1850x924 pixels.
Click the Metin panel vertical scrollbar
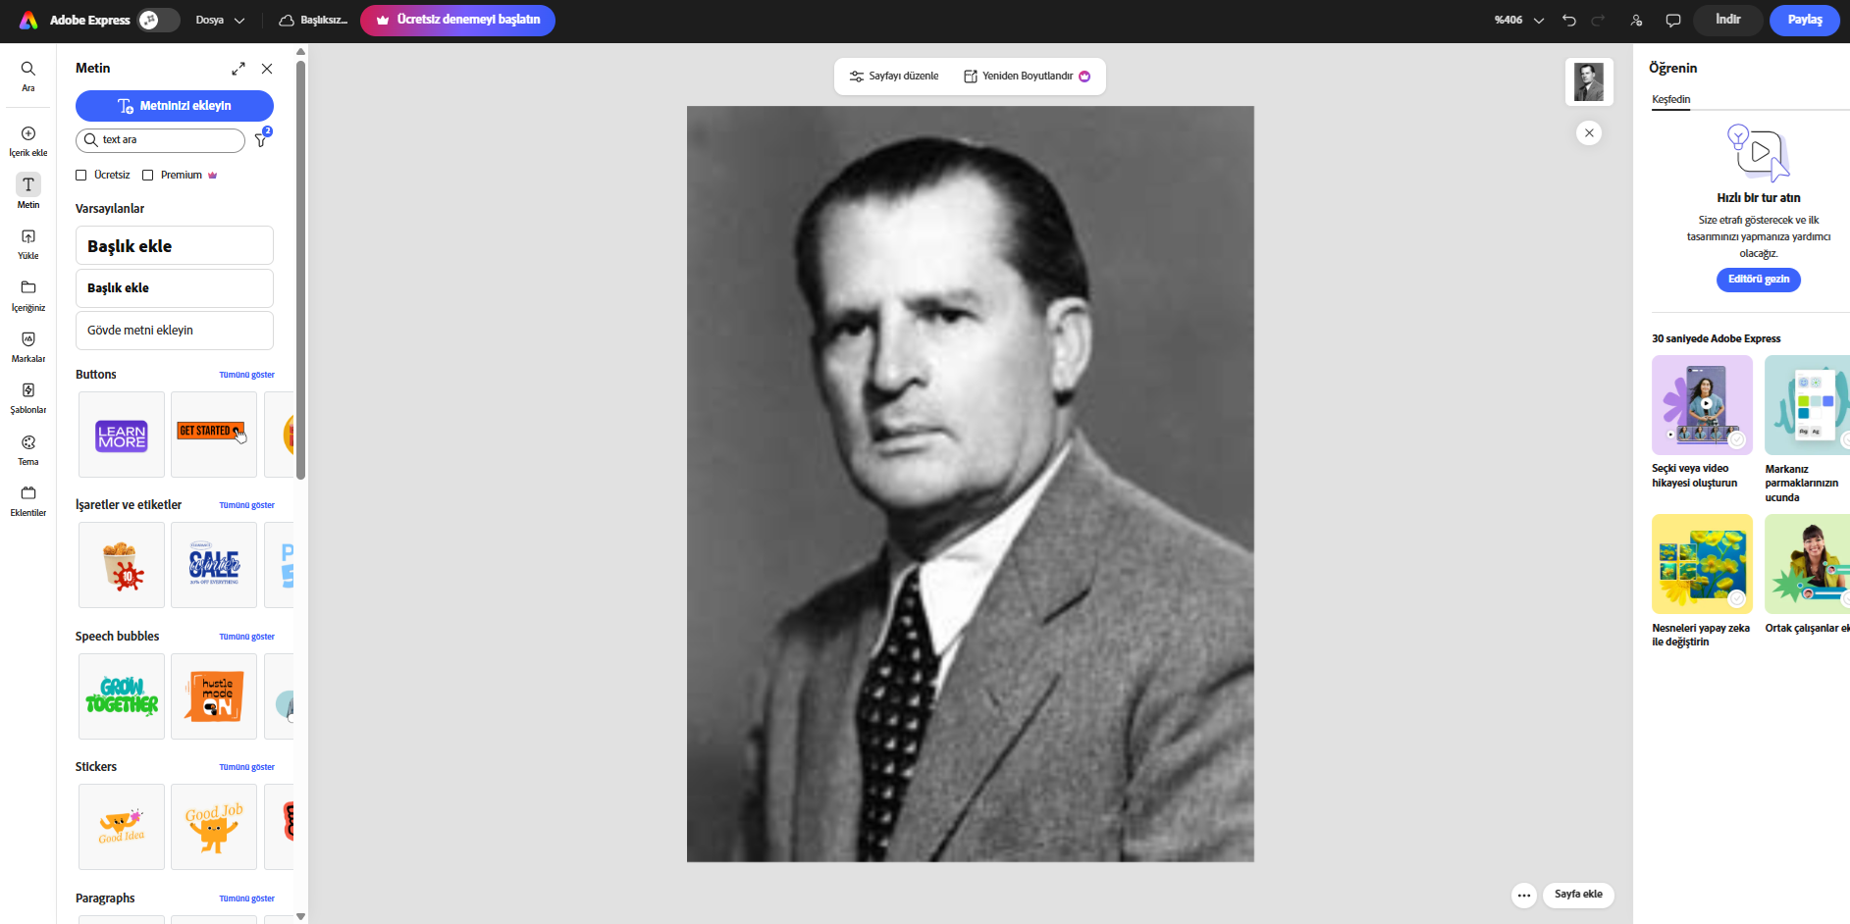(300, 270)
